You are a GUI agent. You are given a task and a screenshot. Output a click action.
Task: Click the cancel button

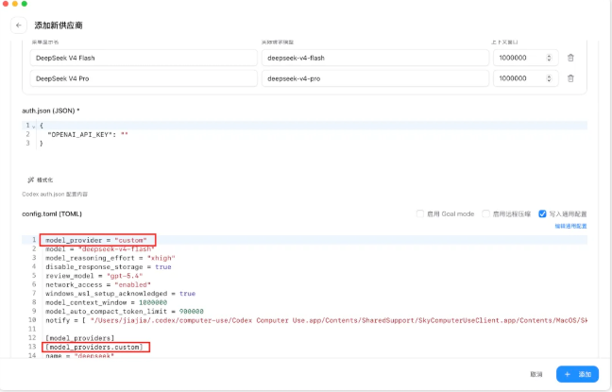coord(536,374)
